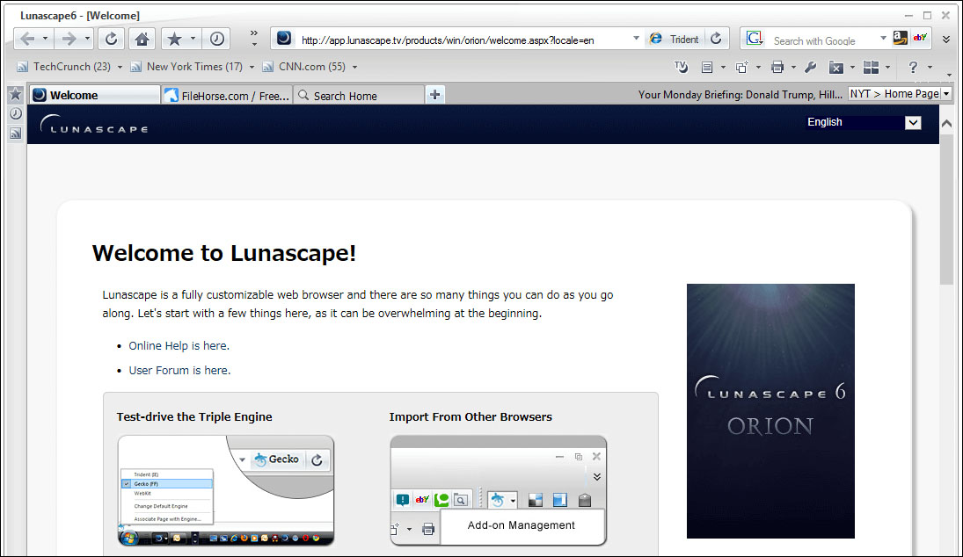Open the History clock in navigation toolbar
The image size is (963, 557).
[217, 40]
